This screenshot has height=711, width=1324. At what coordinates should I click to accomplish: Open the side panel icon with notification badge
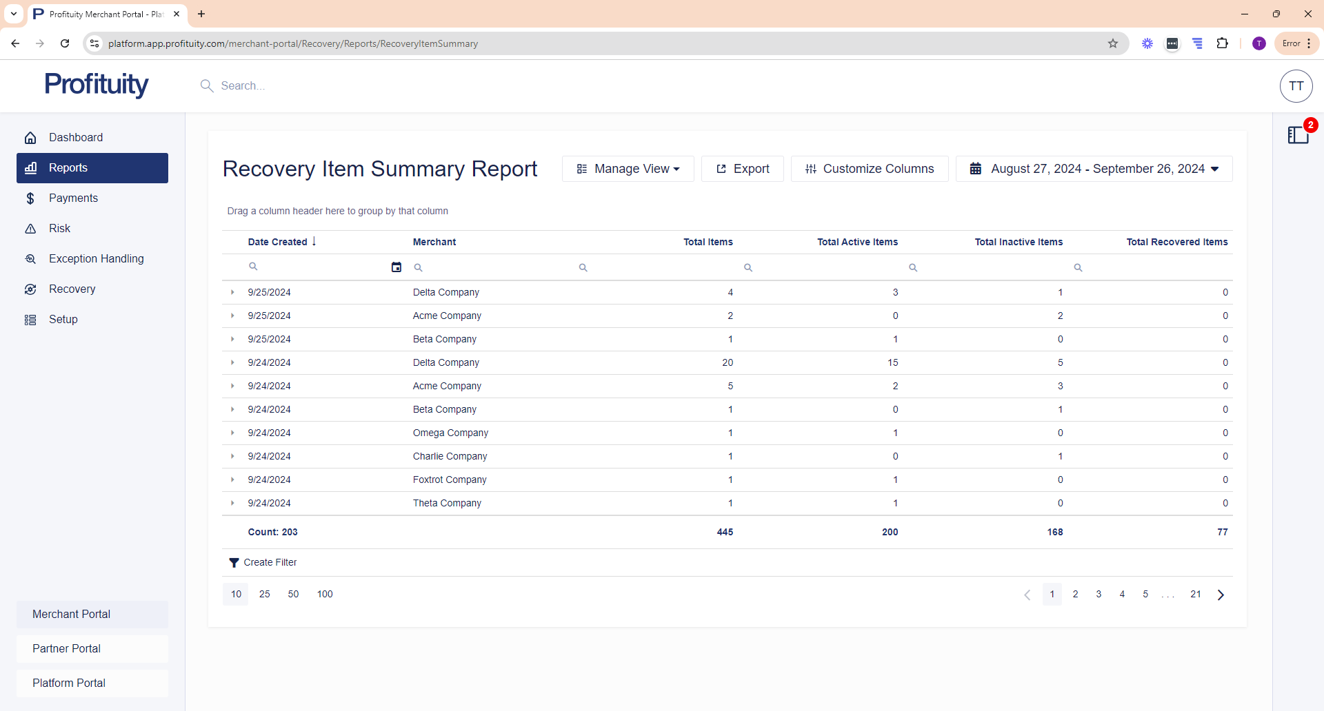tap(1298, 135)
